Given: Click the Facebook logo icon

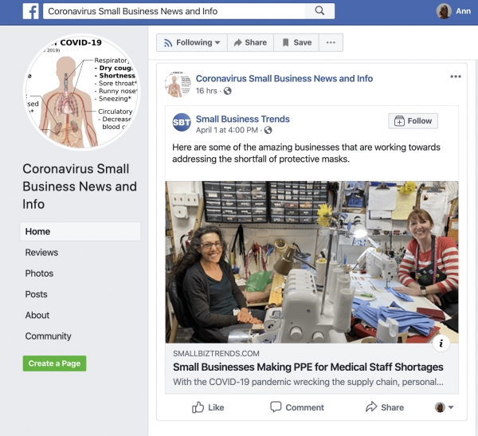Looking at the screenshot, I should [x=31, y=11].
